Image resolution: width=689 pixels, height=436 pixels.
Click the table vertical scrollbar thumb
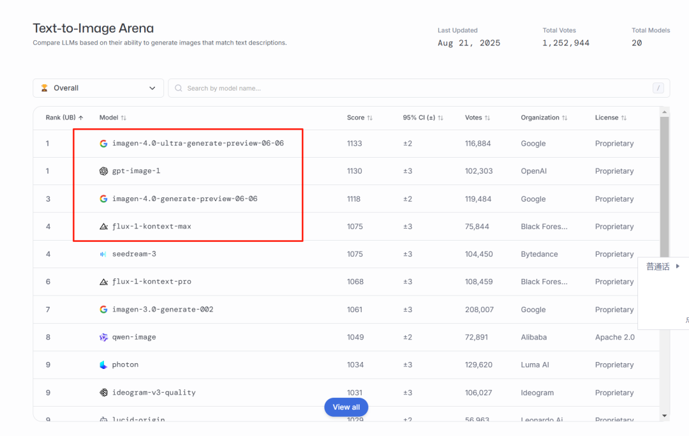pyautogui.click(x=664, y=187)
